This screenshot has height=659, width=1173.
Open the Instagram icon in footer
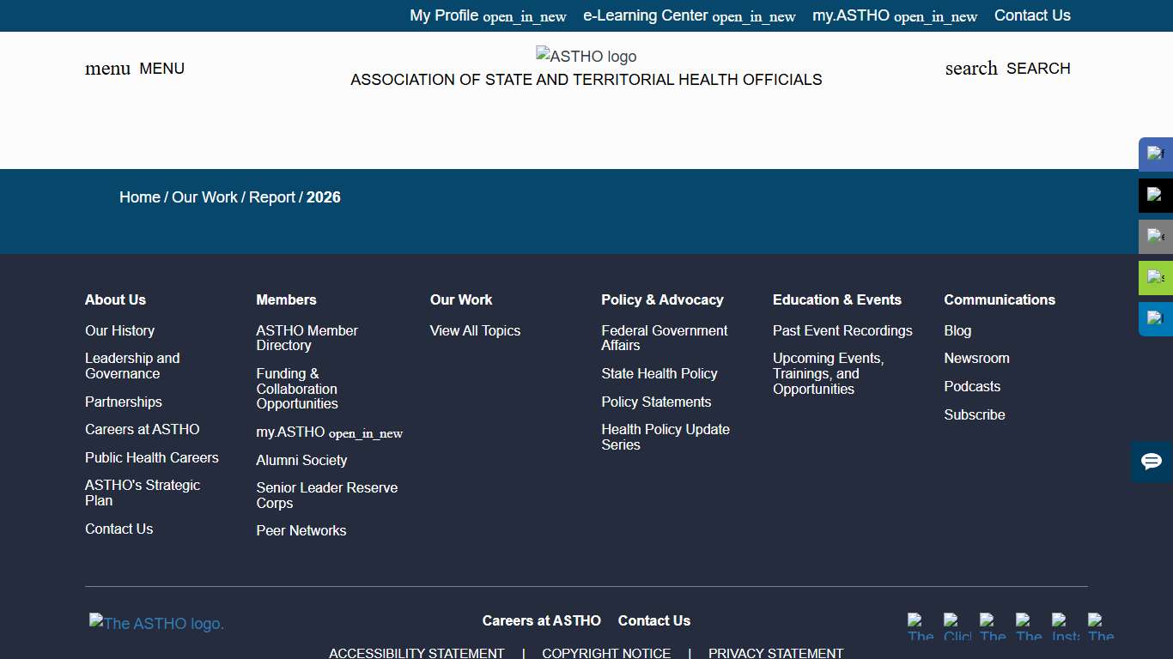(1065, 627)
